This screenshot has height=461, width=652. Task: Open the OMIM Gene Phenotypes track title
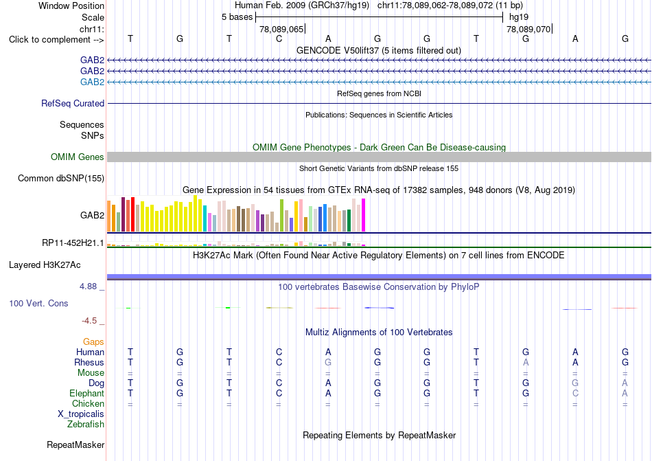(x=379, y=147)
